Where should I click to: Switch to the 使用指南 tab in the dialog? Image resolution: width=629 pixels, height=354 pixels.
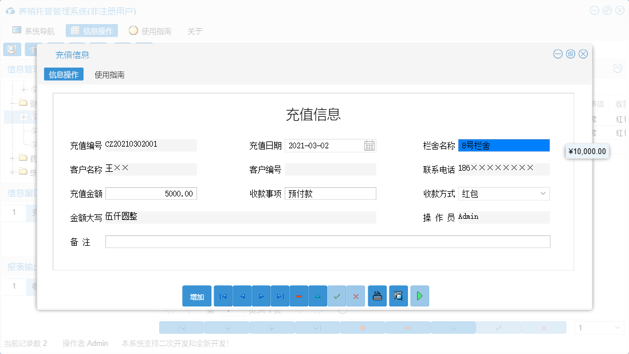(109, 74)
